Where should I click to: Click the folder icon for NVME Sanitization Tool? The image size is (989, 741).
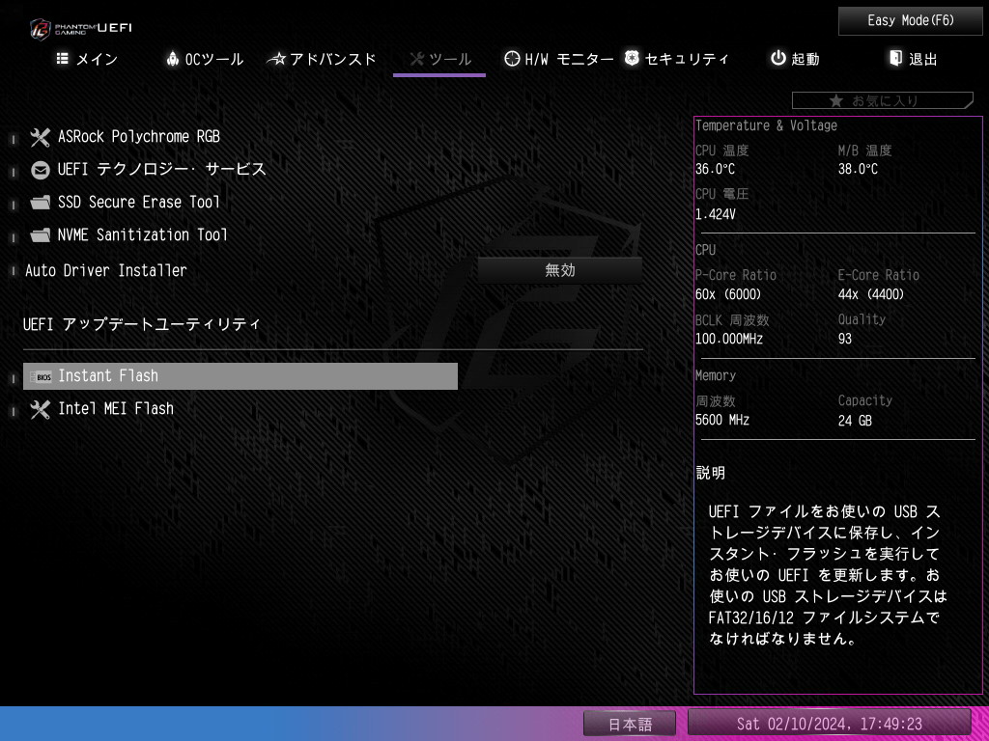pyautogui.click(x=40, y=235)
